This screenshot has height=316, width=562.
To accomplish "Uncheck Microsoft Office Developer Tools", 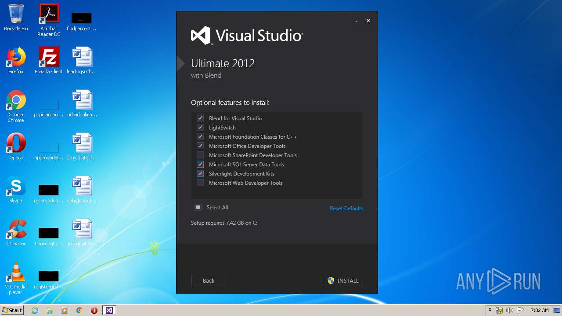I will (200, 146).
